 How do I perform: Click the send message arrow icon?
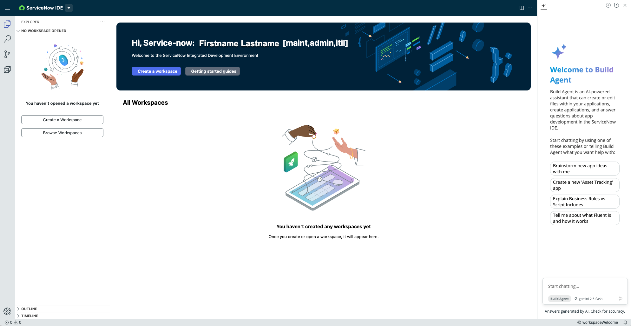click(x=621, y=299)
